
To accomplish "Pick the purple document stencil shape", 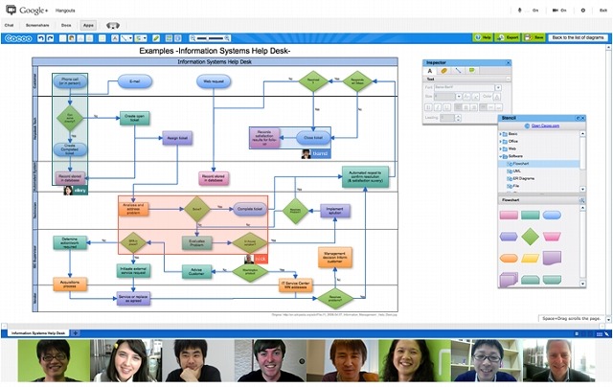I will pos(552,258).
